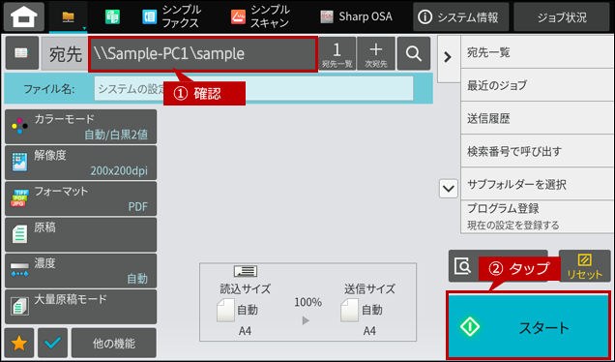Open 他の機能 other functions

114,343
